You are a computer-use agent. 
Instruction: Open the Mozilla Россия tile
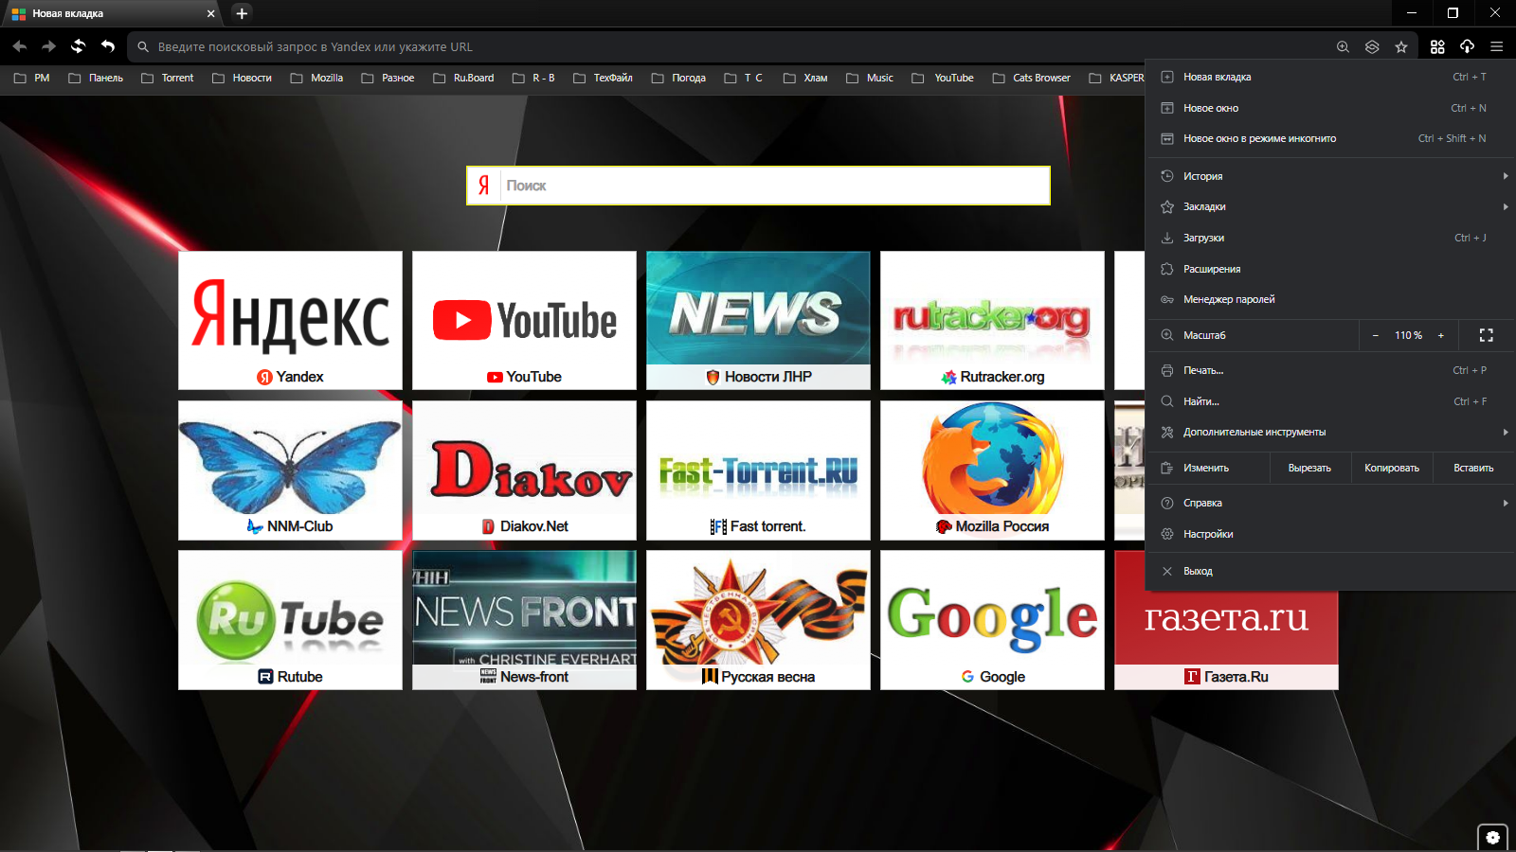point(992,470)
